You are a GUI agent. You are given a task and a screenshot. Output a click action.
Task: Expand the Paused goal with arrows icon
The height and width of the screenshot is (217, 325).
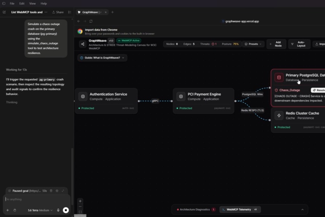tap(63, 191)
